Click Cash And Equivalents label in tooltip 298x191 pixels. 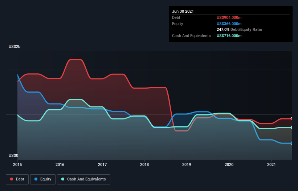click(x=191, y=36)
